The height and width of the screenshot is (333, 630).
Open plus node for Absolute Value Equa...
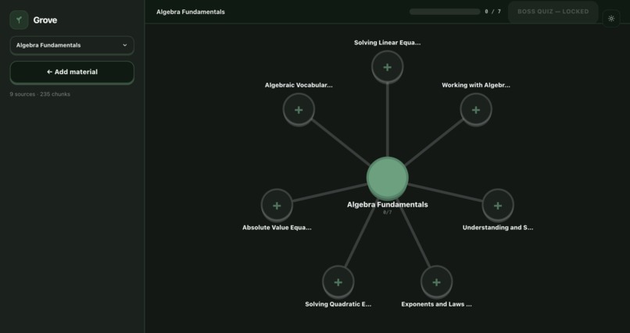coord(277,206)
